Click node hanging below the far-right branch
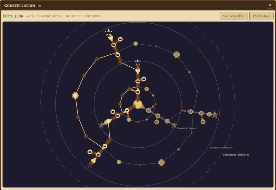276x190 pixels. (x=203, y=122)
